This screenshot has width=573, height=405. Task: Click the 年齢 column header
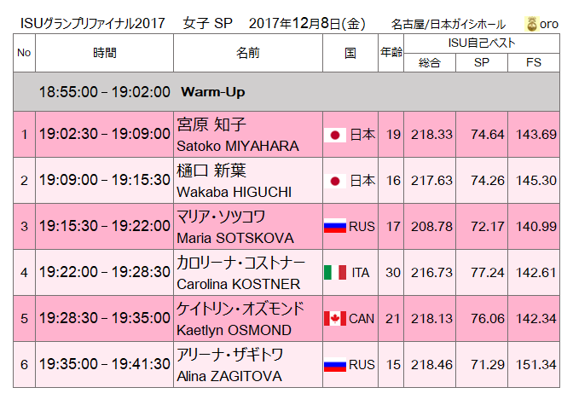pos(391,53)
